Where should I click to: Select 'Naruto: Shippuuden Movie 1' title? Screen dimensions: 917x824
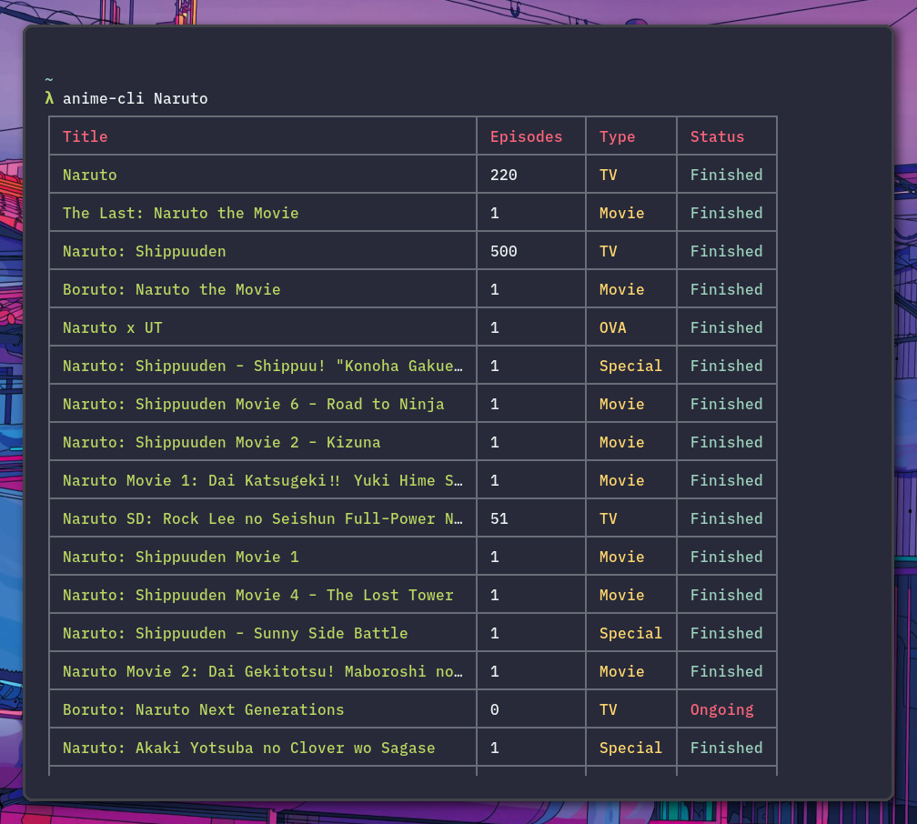point(181,557)
